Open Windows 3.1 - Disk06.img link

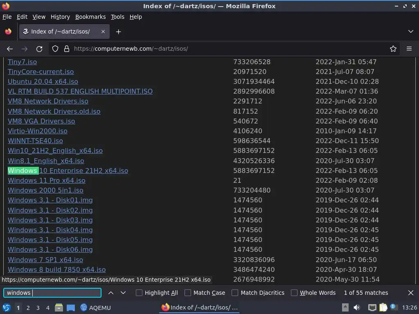pos(50,250)
